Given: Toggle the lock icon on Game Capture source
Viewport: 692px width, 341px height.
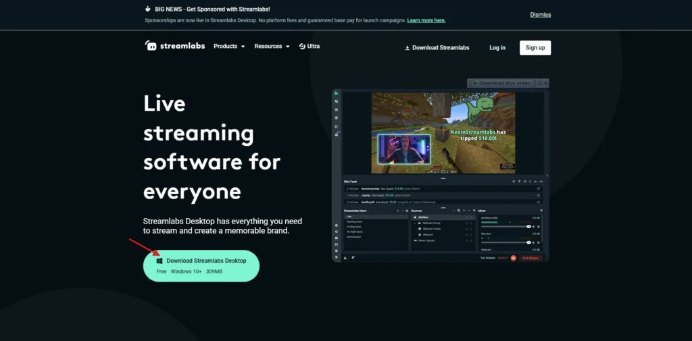Looking at the screenshot, I should tap(466, 240).
